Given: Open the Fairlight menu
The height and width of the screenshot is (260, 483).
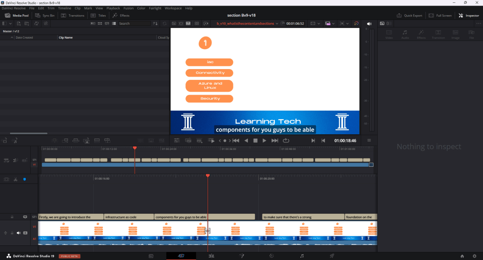Looking at the screenshot, I should coord(155,9).
